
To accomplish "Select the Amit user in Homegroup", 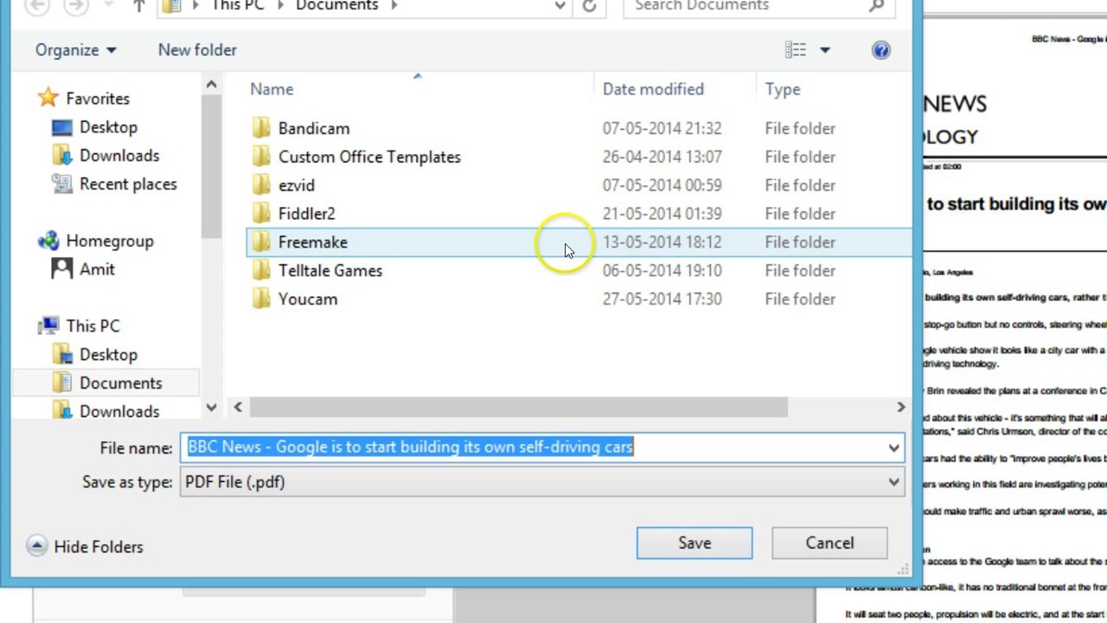I will tap(97, 269).
